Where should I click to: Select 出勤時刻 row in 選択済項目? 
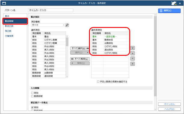[x=110, y=43]
